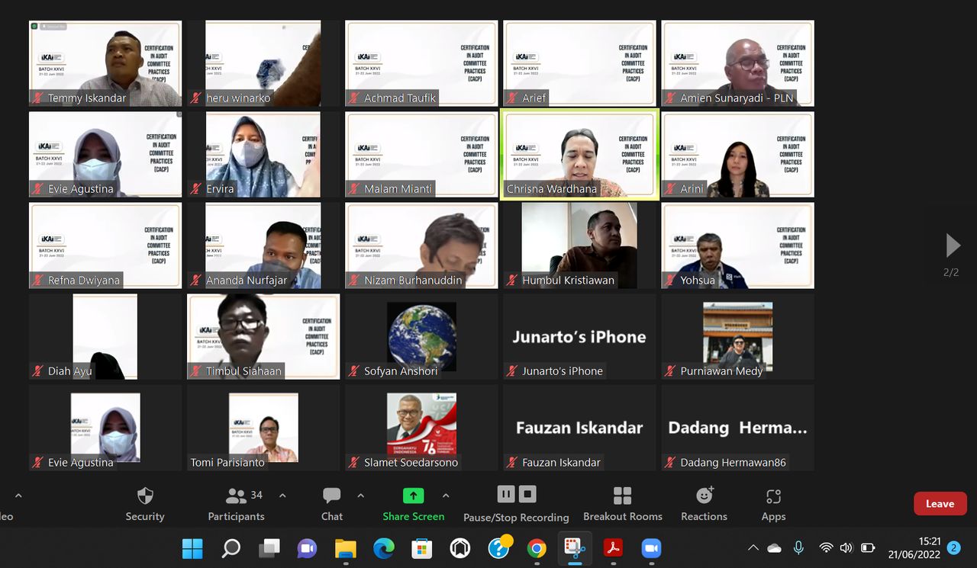Click muted mic icon on Ervira tile

[x=196, y=188]
